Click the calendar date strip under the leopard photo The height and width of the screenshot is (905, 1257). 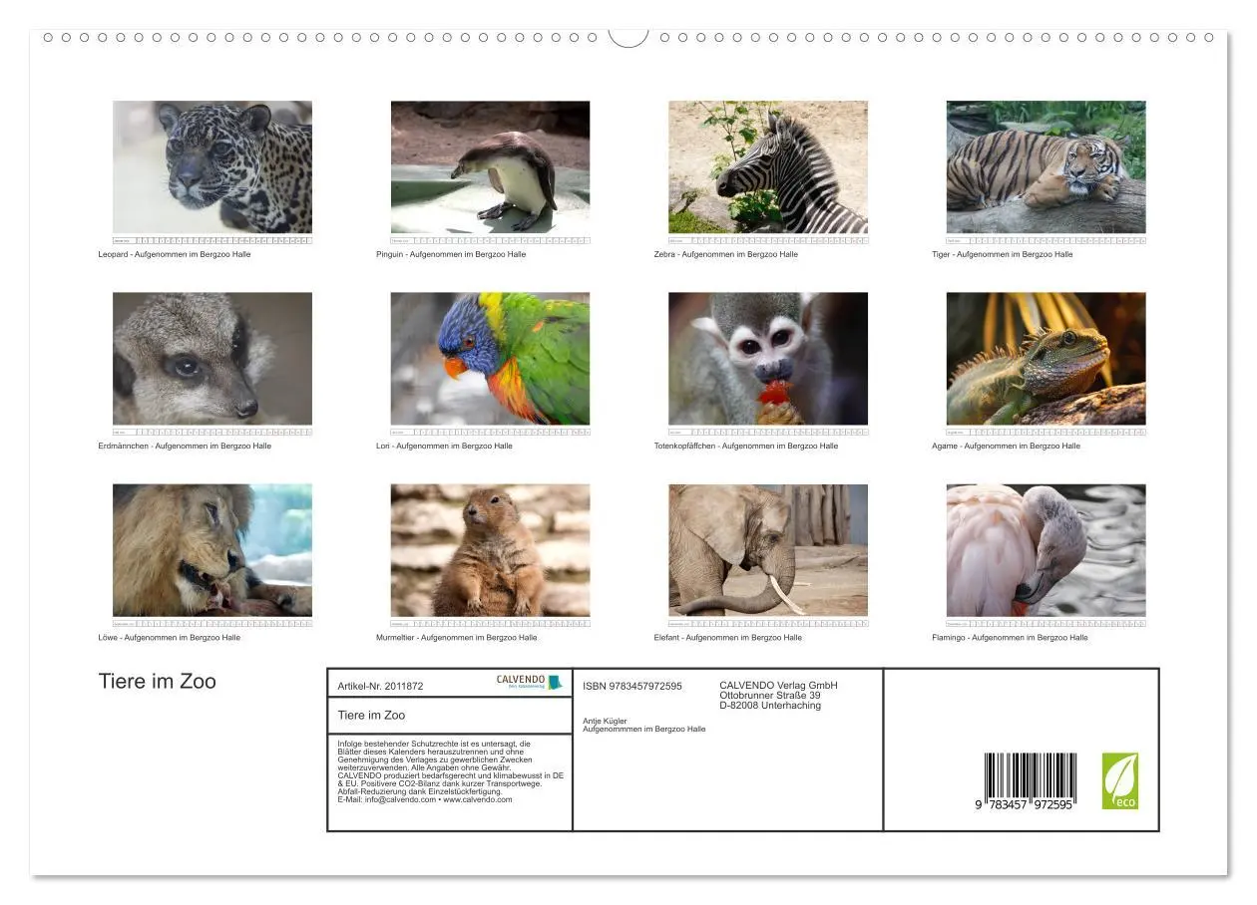pos(212,240)
